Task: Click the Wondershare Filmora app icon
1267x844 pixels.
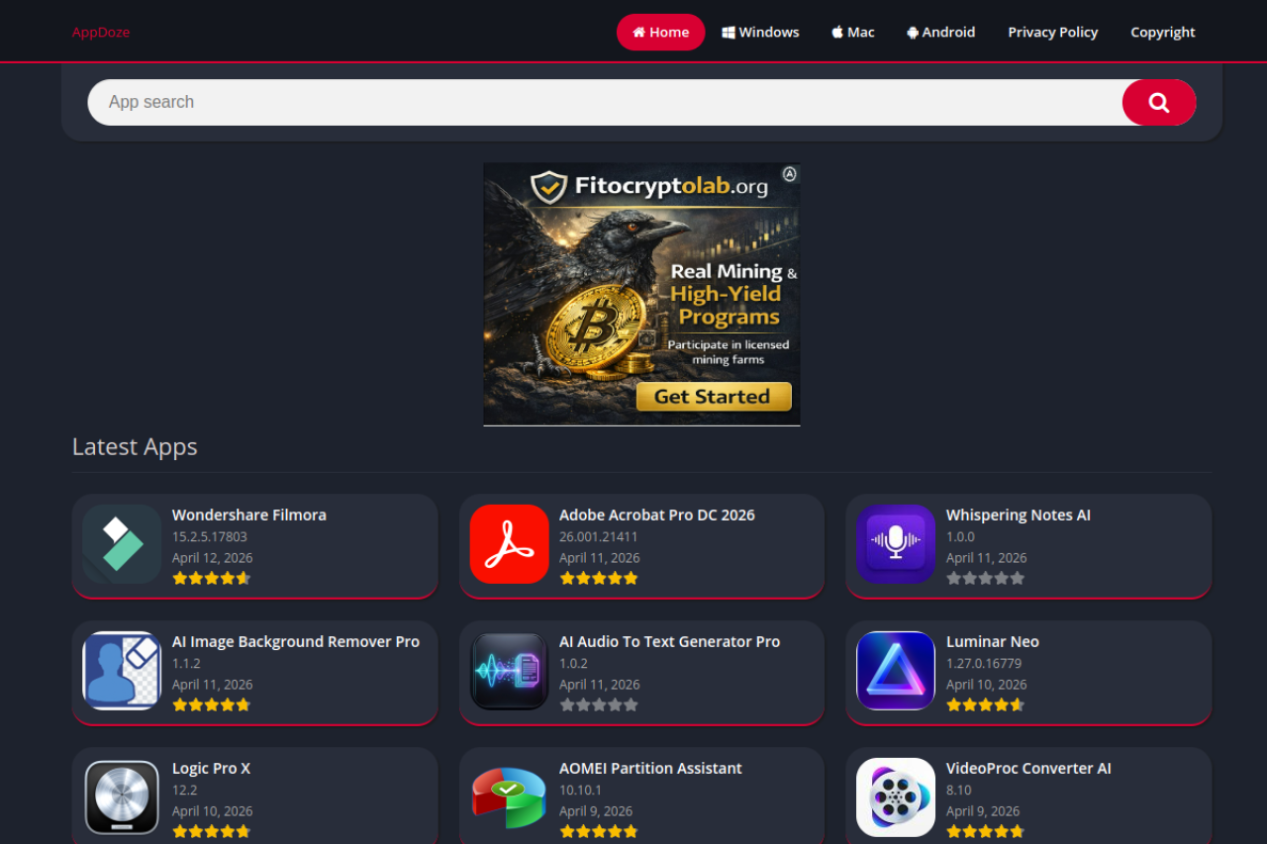Action: [x=122, y=544]
